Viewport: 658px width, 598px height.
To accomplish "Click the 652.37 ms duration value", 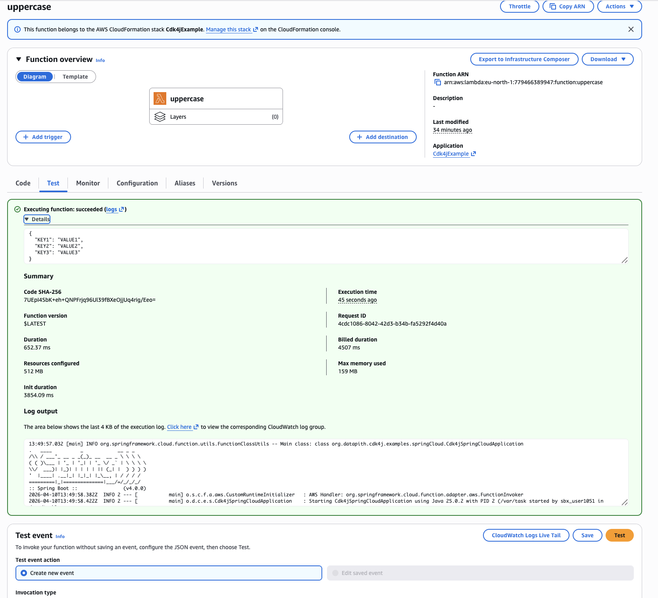I will pyautogui.click(x=37, y=347).
